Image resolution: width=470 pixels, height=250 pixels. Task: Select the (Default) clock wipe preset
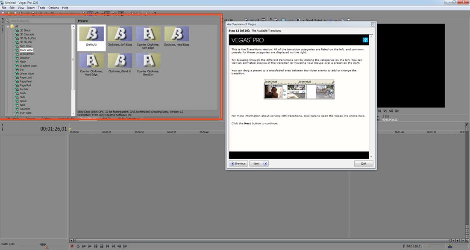point(91,38)
